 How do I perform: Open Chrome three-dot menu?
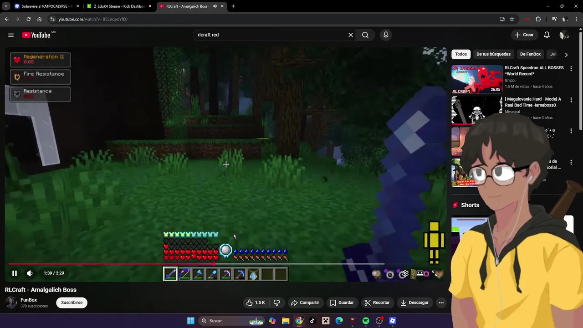pos(577,19)
